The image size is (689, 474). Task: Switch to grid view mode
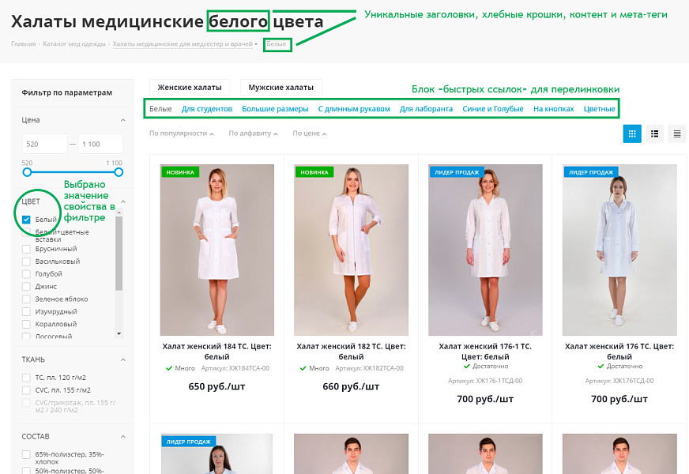pyautogui.click(x=632, y=134)
